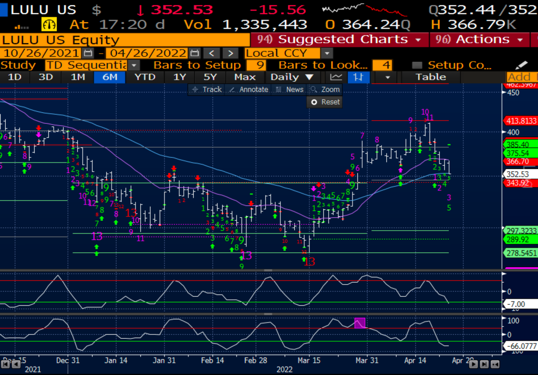This screenshot has width=538, height=375.
Task: Click the red 13 countdown marker near Mar 15
Action: click(310, 262)
